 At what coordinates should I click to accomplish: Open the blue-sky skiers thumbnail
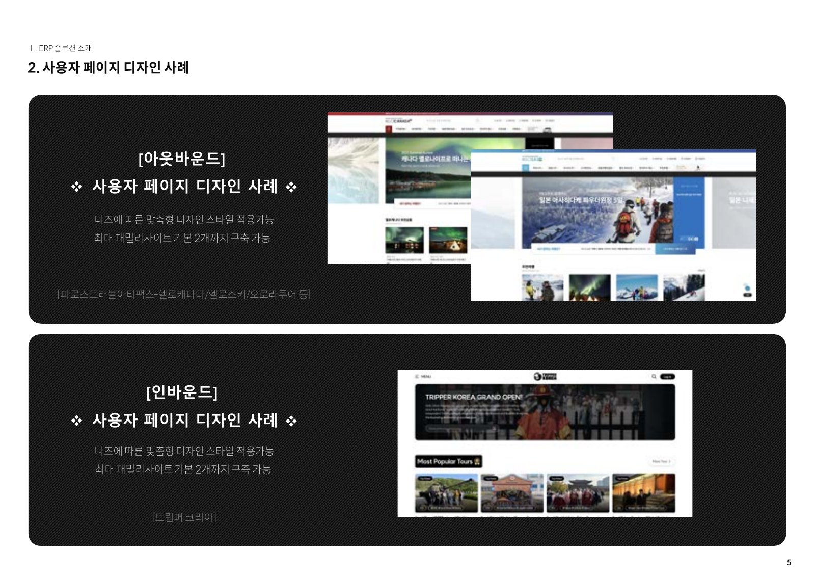637,287
